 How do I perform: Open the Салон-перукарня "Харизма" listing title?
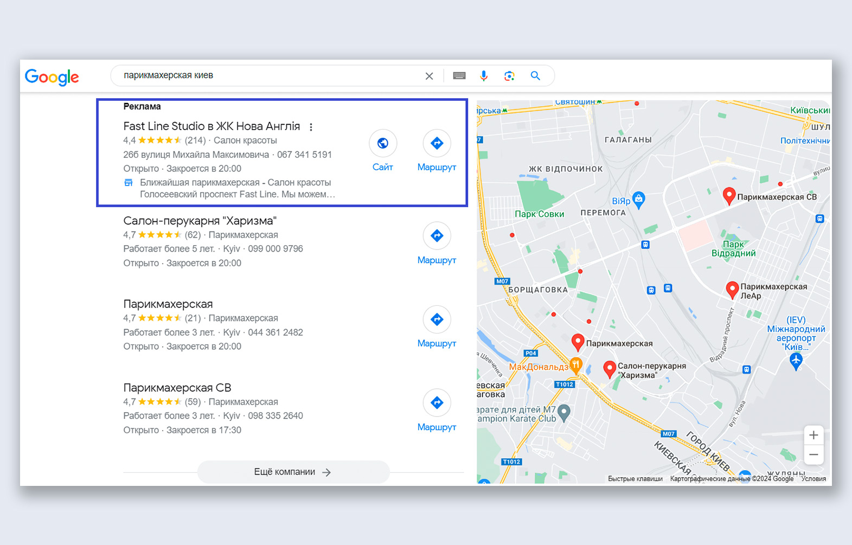200,221
